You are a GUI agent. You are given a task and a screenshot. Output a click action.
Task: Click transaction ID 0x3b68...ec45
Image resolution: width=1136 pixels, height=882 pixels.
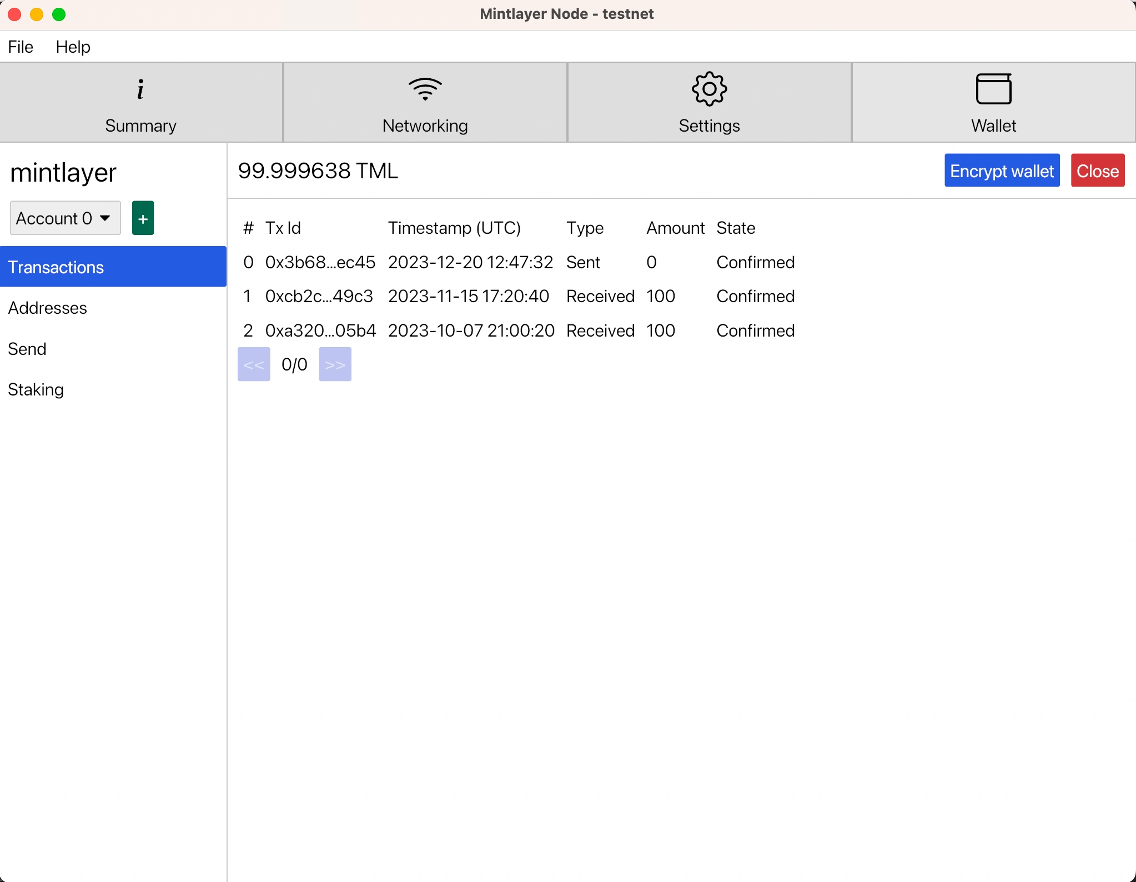(320, 262)
